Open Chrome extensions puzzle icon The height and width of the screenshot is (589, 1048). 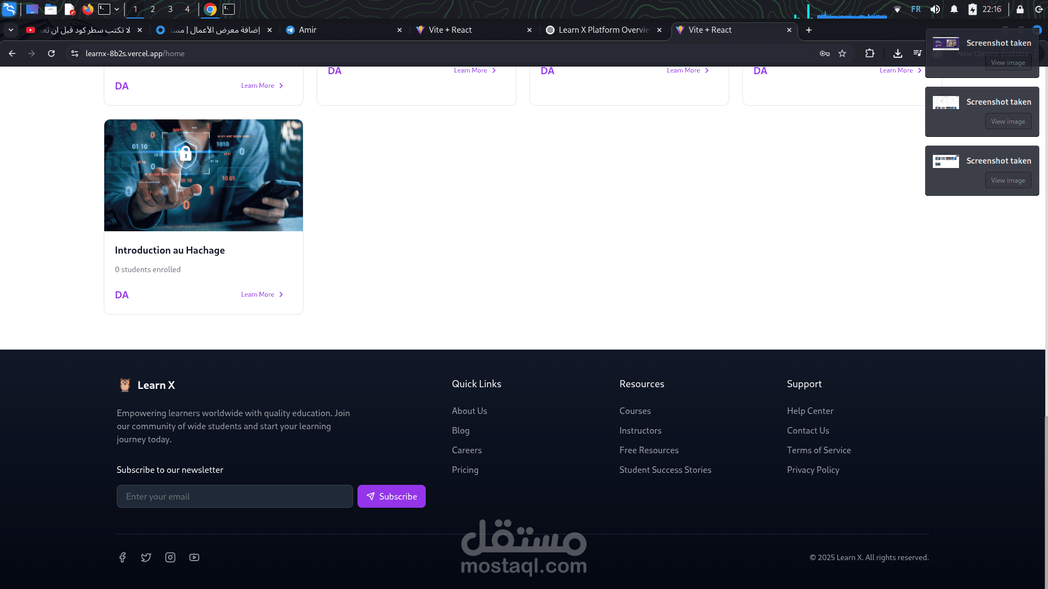click(x=870, y=53)
